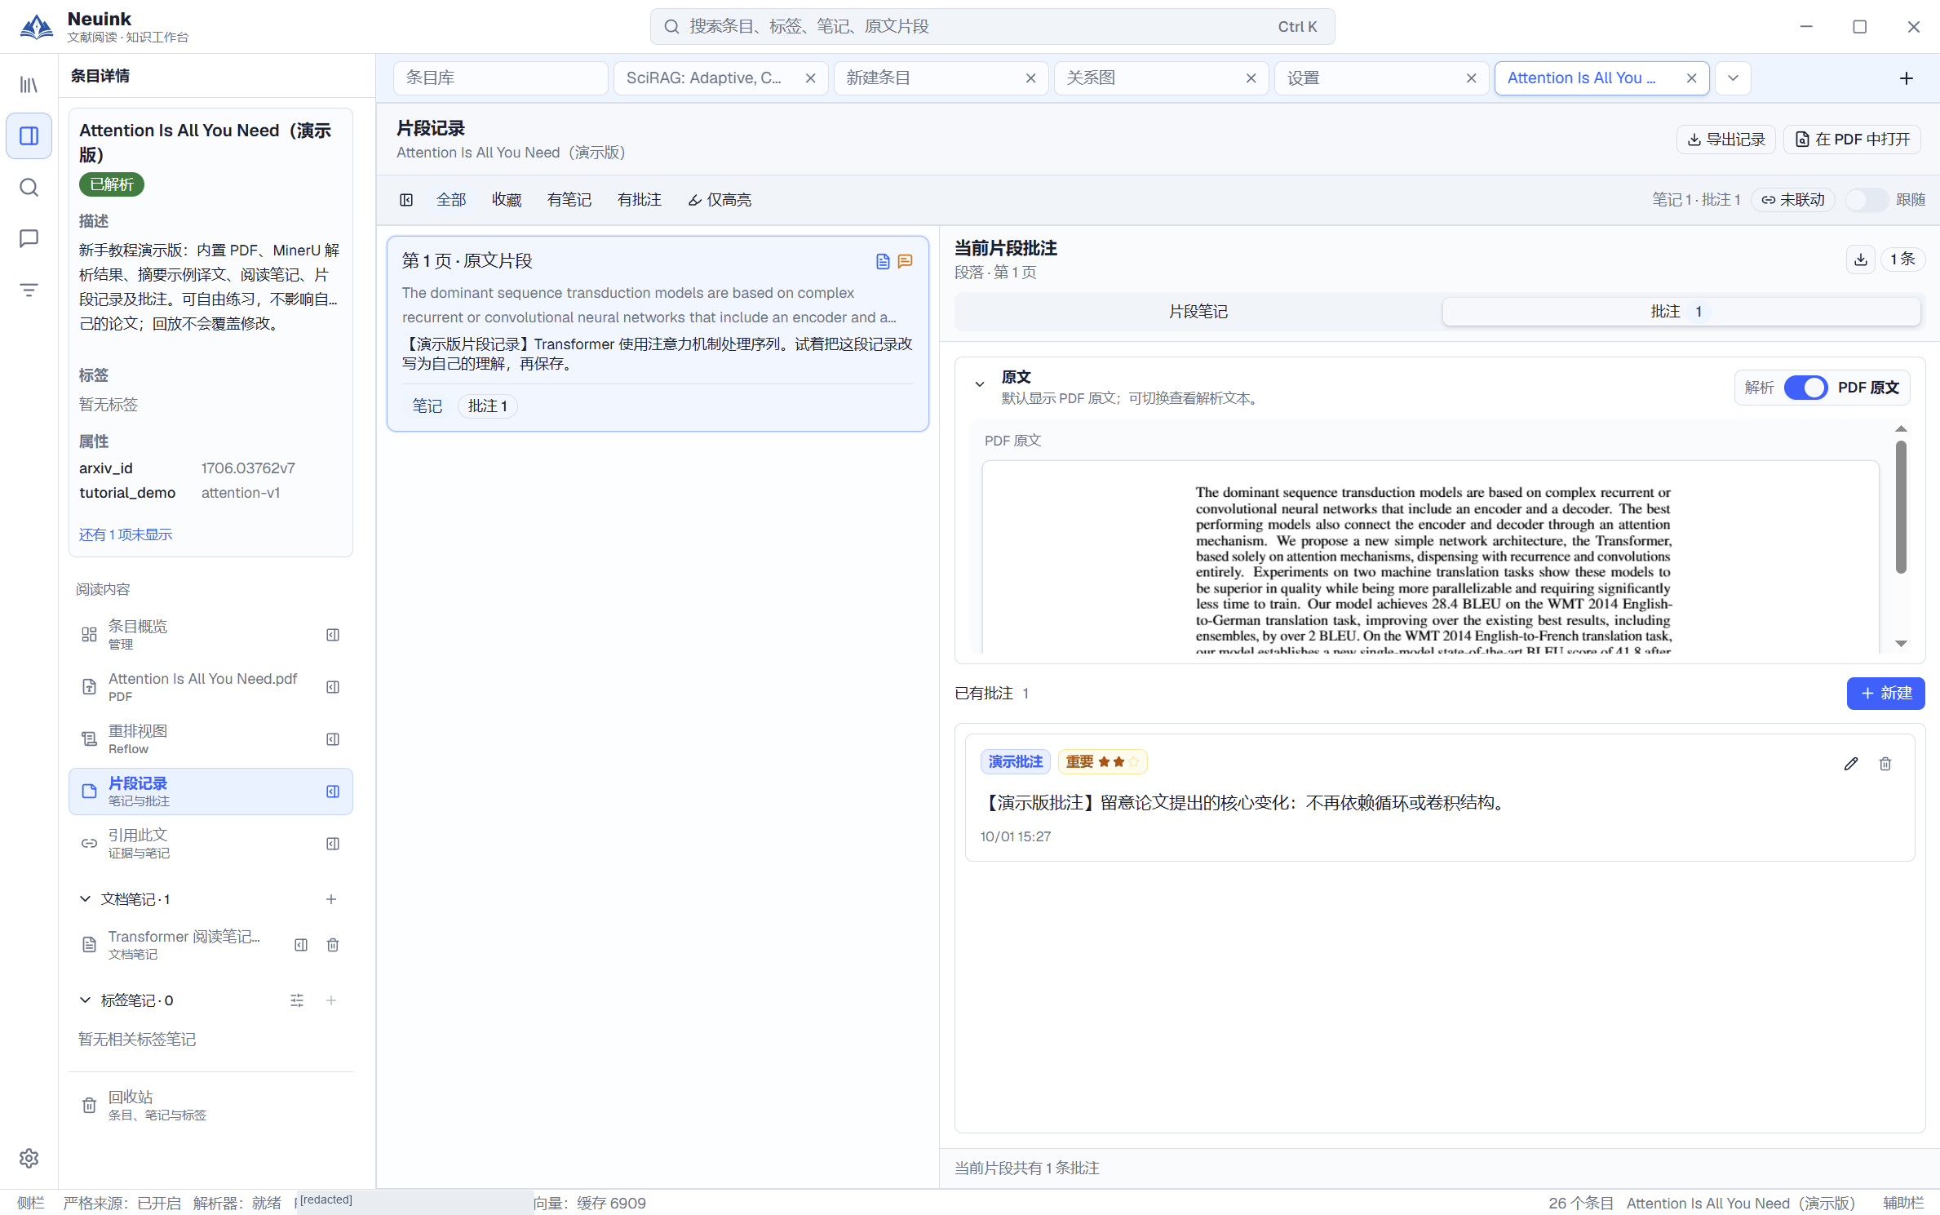The width and height of the screenshot is (1940, 1215).
Task: Click 辅助栏 in the status bar
Action: [x=1902, y=1203]
